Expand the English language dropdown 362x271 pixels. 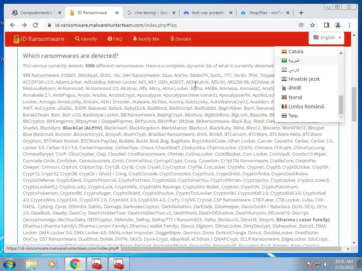pyautogui.click(x=326, y=38)
